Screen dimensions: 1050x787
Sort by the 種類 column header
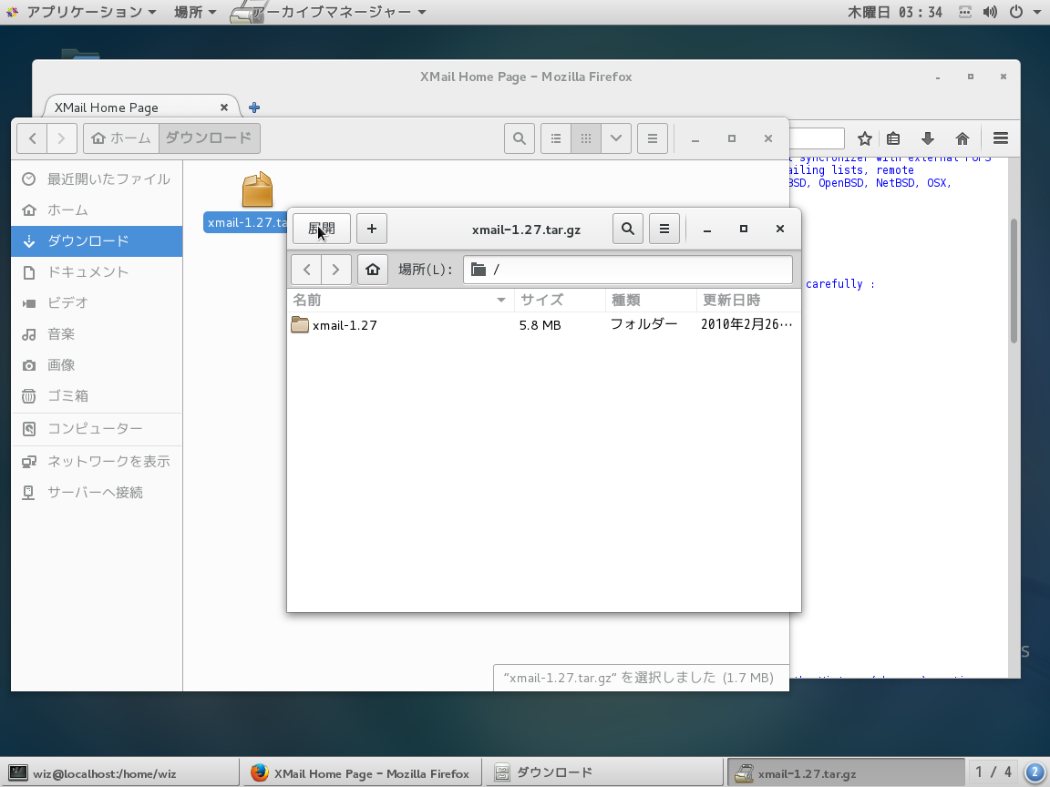[650, 300]
